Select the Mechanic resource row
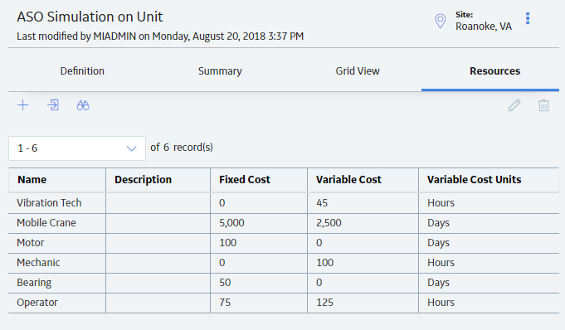565x330 pixels. 284,263
